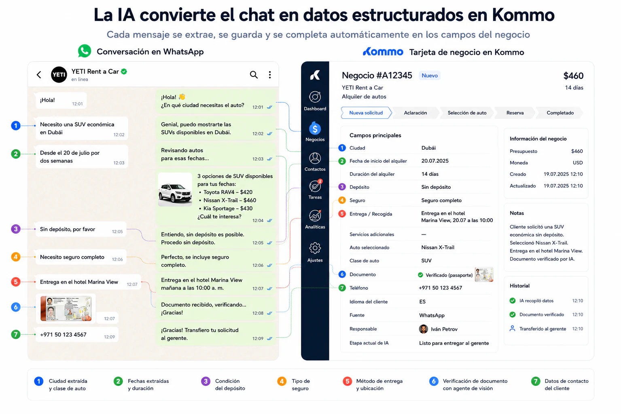The image size is (621, 414).
Task: Click the WhatsApp logo above the conversation
Action: coord(85,51)
